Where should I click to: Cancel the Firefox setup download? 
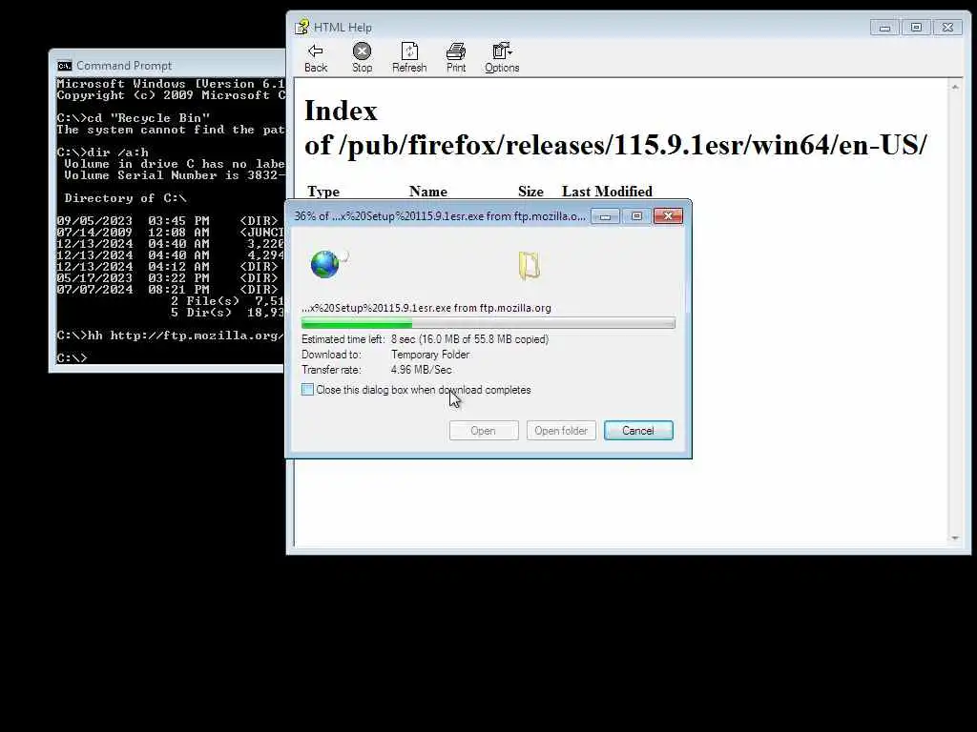[x=638, y=431]
